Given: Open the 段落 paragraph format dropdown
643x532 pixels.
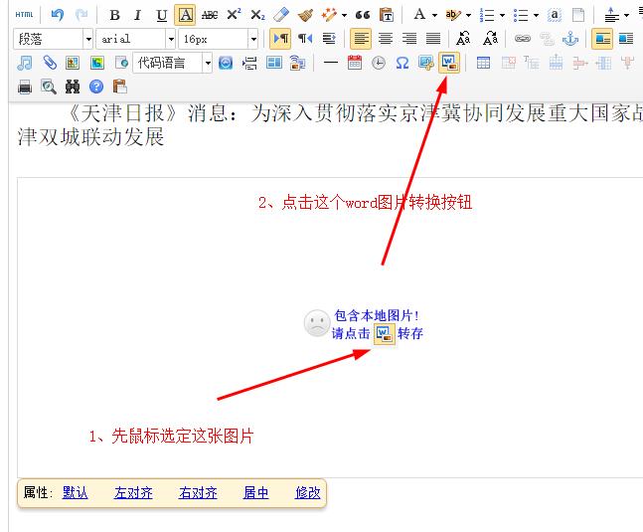Looking at the screenshot, I should tap(54, 39).
